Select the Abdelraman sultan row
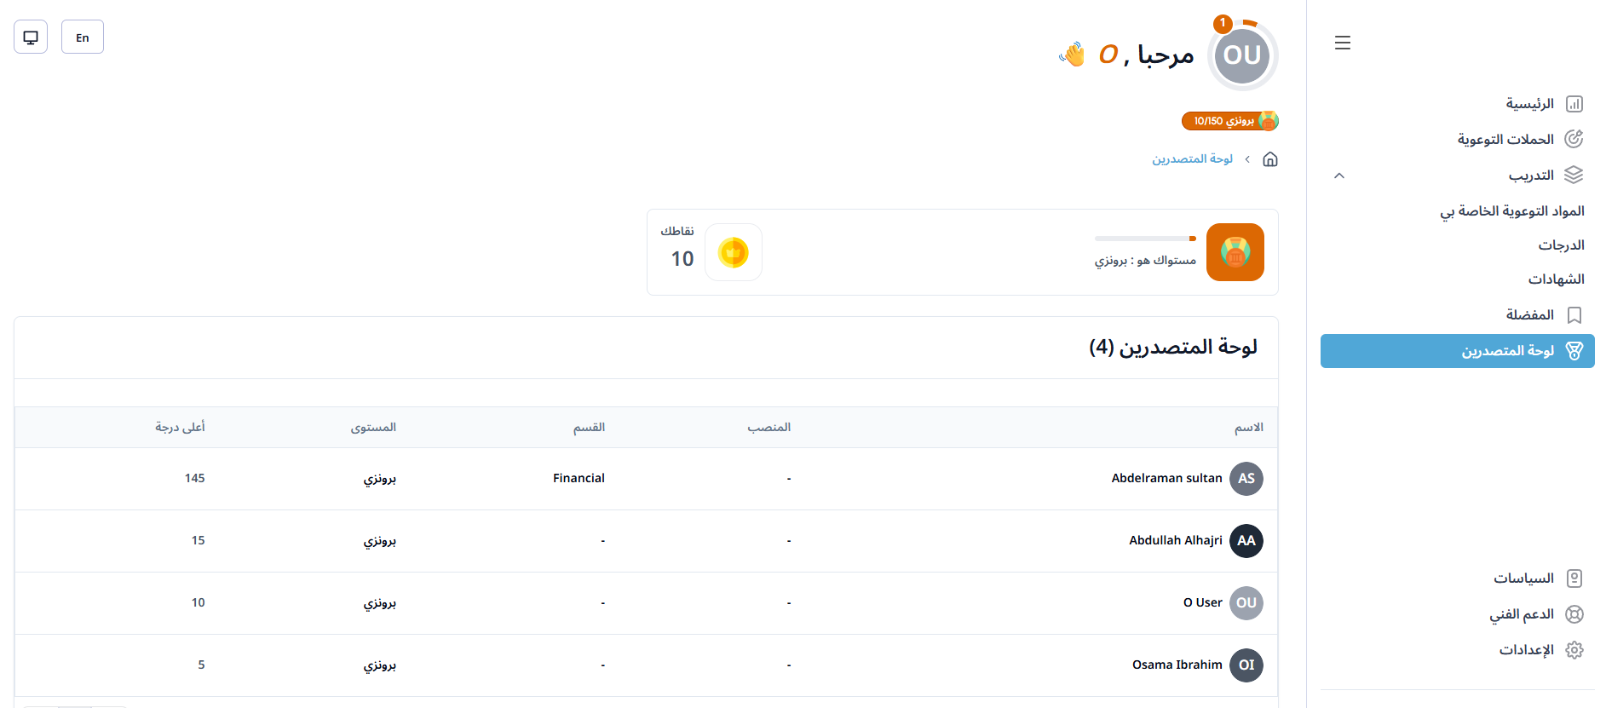The width and height of the screenshot is (1606, 708). (646, 479)
